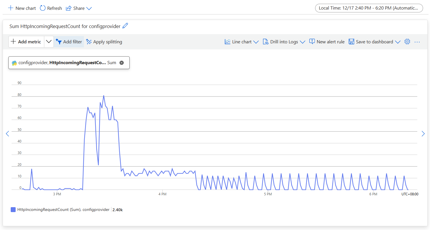
Task: Open chart settings gear icon
Action: pos(407,42)
